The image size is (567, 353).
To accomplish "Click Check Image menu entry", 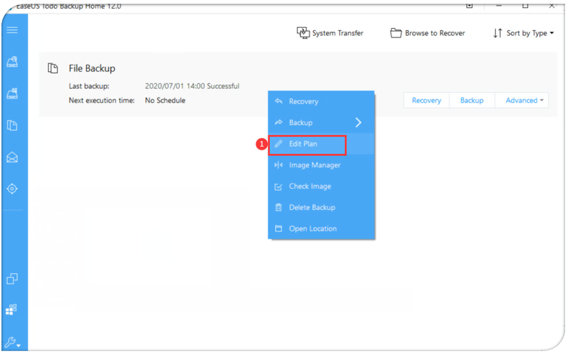I will pos(310,186).
